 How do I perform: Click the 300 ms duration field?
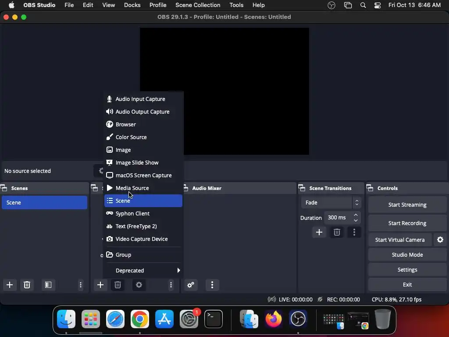pyautogui.click(x=338, y=218)
